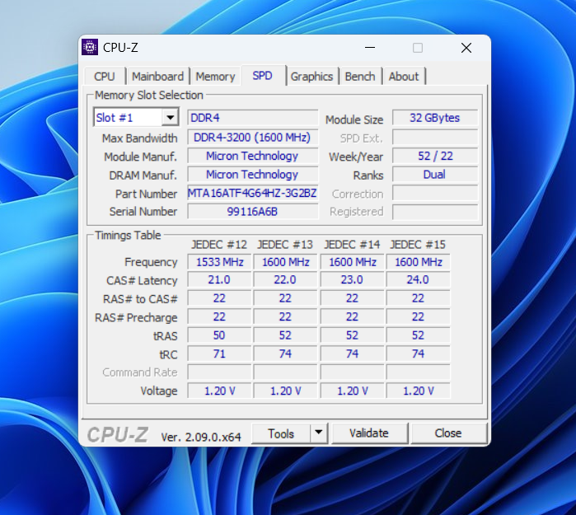Click the CPU-Z app icon in title bar

(90, 48)
